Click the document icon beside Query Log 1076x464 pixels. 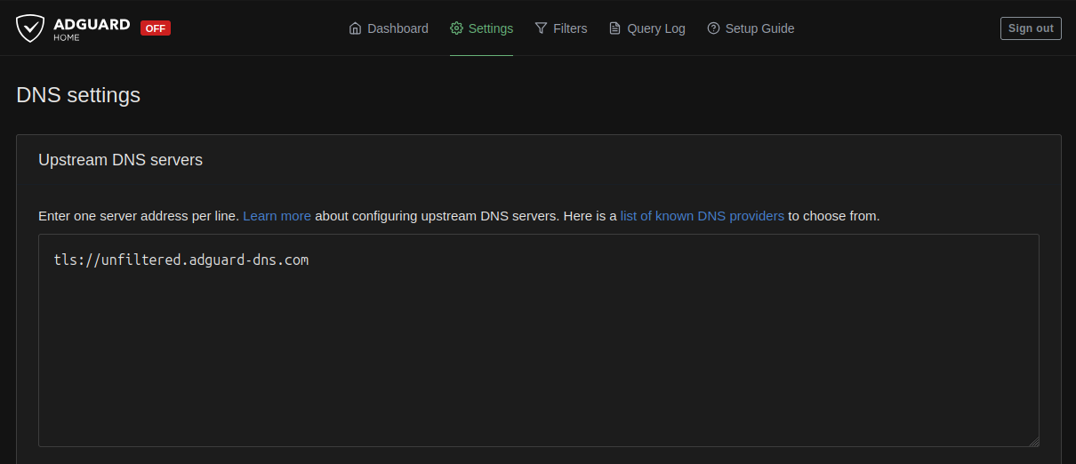click(614, 28)
